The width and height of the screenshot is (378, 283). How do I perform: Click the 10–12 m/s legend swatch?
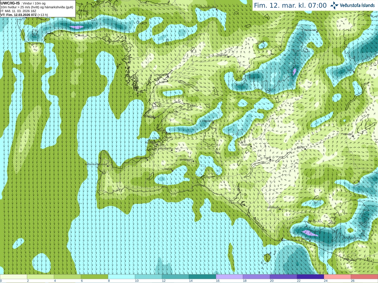pyautogui.click(x=149, y=277)
